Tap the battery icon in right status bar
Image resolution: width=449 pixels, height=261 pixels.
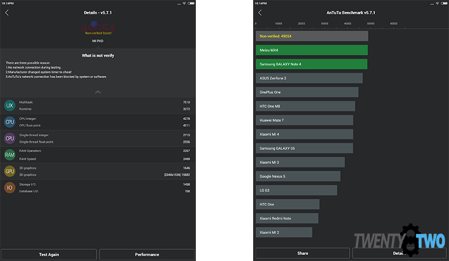pos(444,3)
